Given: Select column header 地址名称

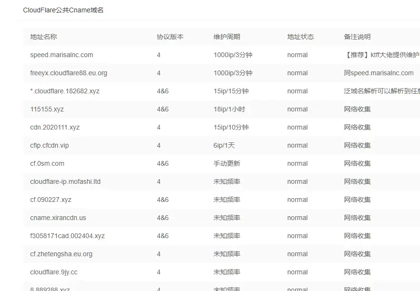Looking at the screenshot, I should (43, 37).
